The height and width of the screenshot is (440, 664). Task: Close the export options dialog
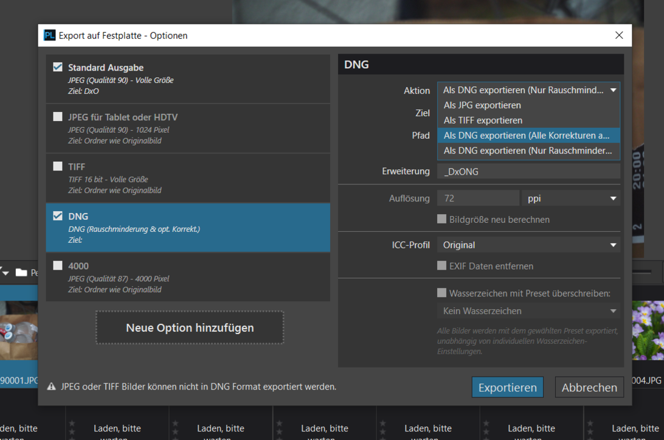click(619, 35)
